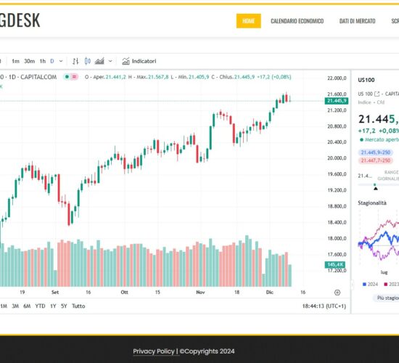Toggle the 2023 seasonality legend swatch

pos(386,284)
